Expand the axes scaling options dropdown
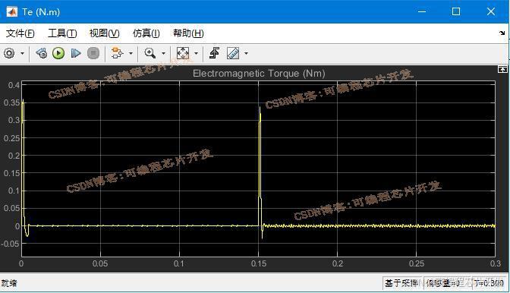This screenshot has height=293, width=510. (x=196, y=53)
